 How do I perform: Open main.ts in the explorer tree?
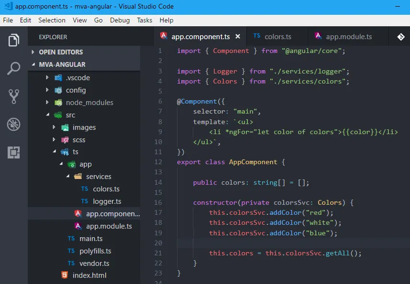pyautogui.click(x=84, y=239)
